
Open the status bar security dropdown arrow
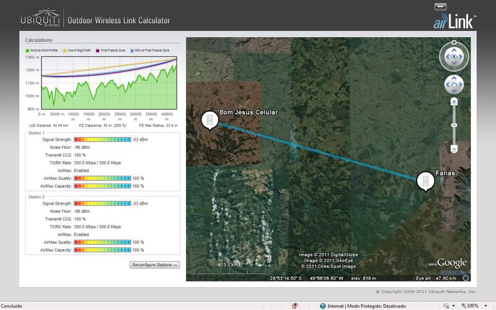point(453,306)
